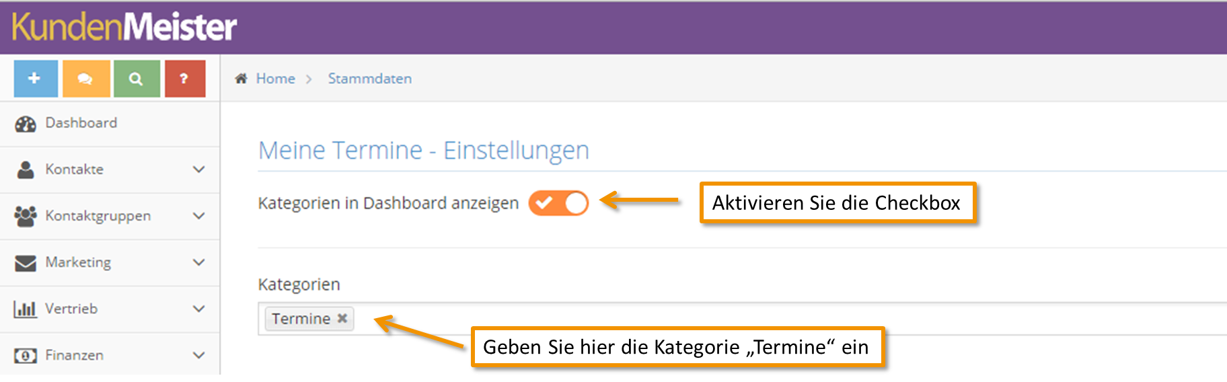Image resolution: width=1227 pixels, height=382 pixels.
Task: Remove the Termine category tag
Action: click(342, 318)
